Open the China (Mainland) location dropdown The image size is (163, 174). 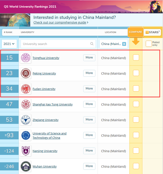(114, 44)
